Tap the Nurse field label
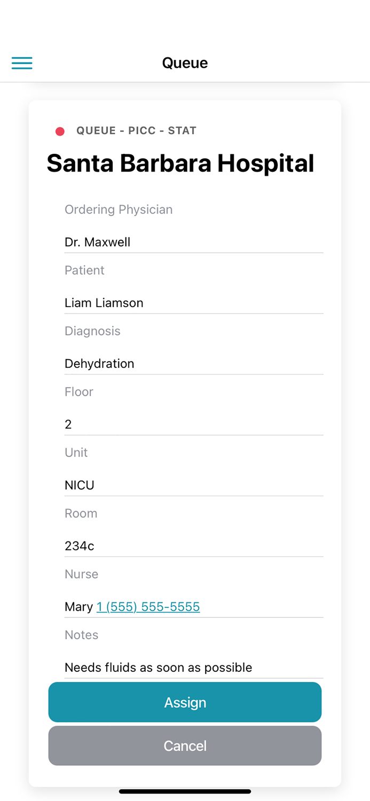The image size is (370, 801). coord(81,574)
